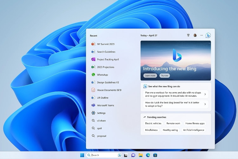Expand workout plan prompt chevron
Viewport: 238px width, 159px height.
205,94
